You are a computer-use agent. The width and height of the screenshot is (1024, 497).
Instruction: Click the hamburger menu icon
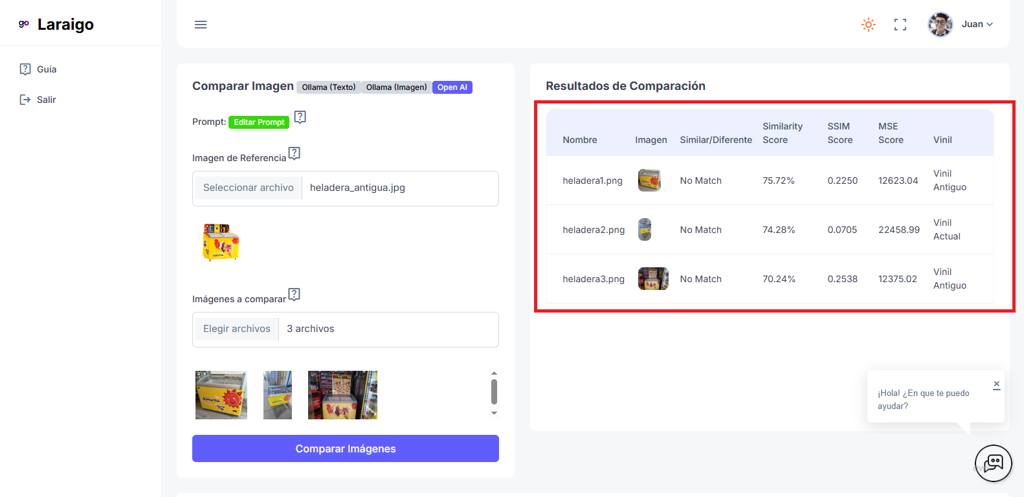pyautogui.click(x=201, y=25)
